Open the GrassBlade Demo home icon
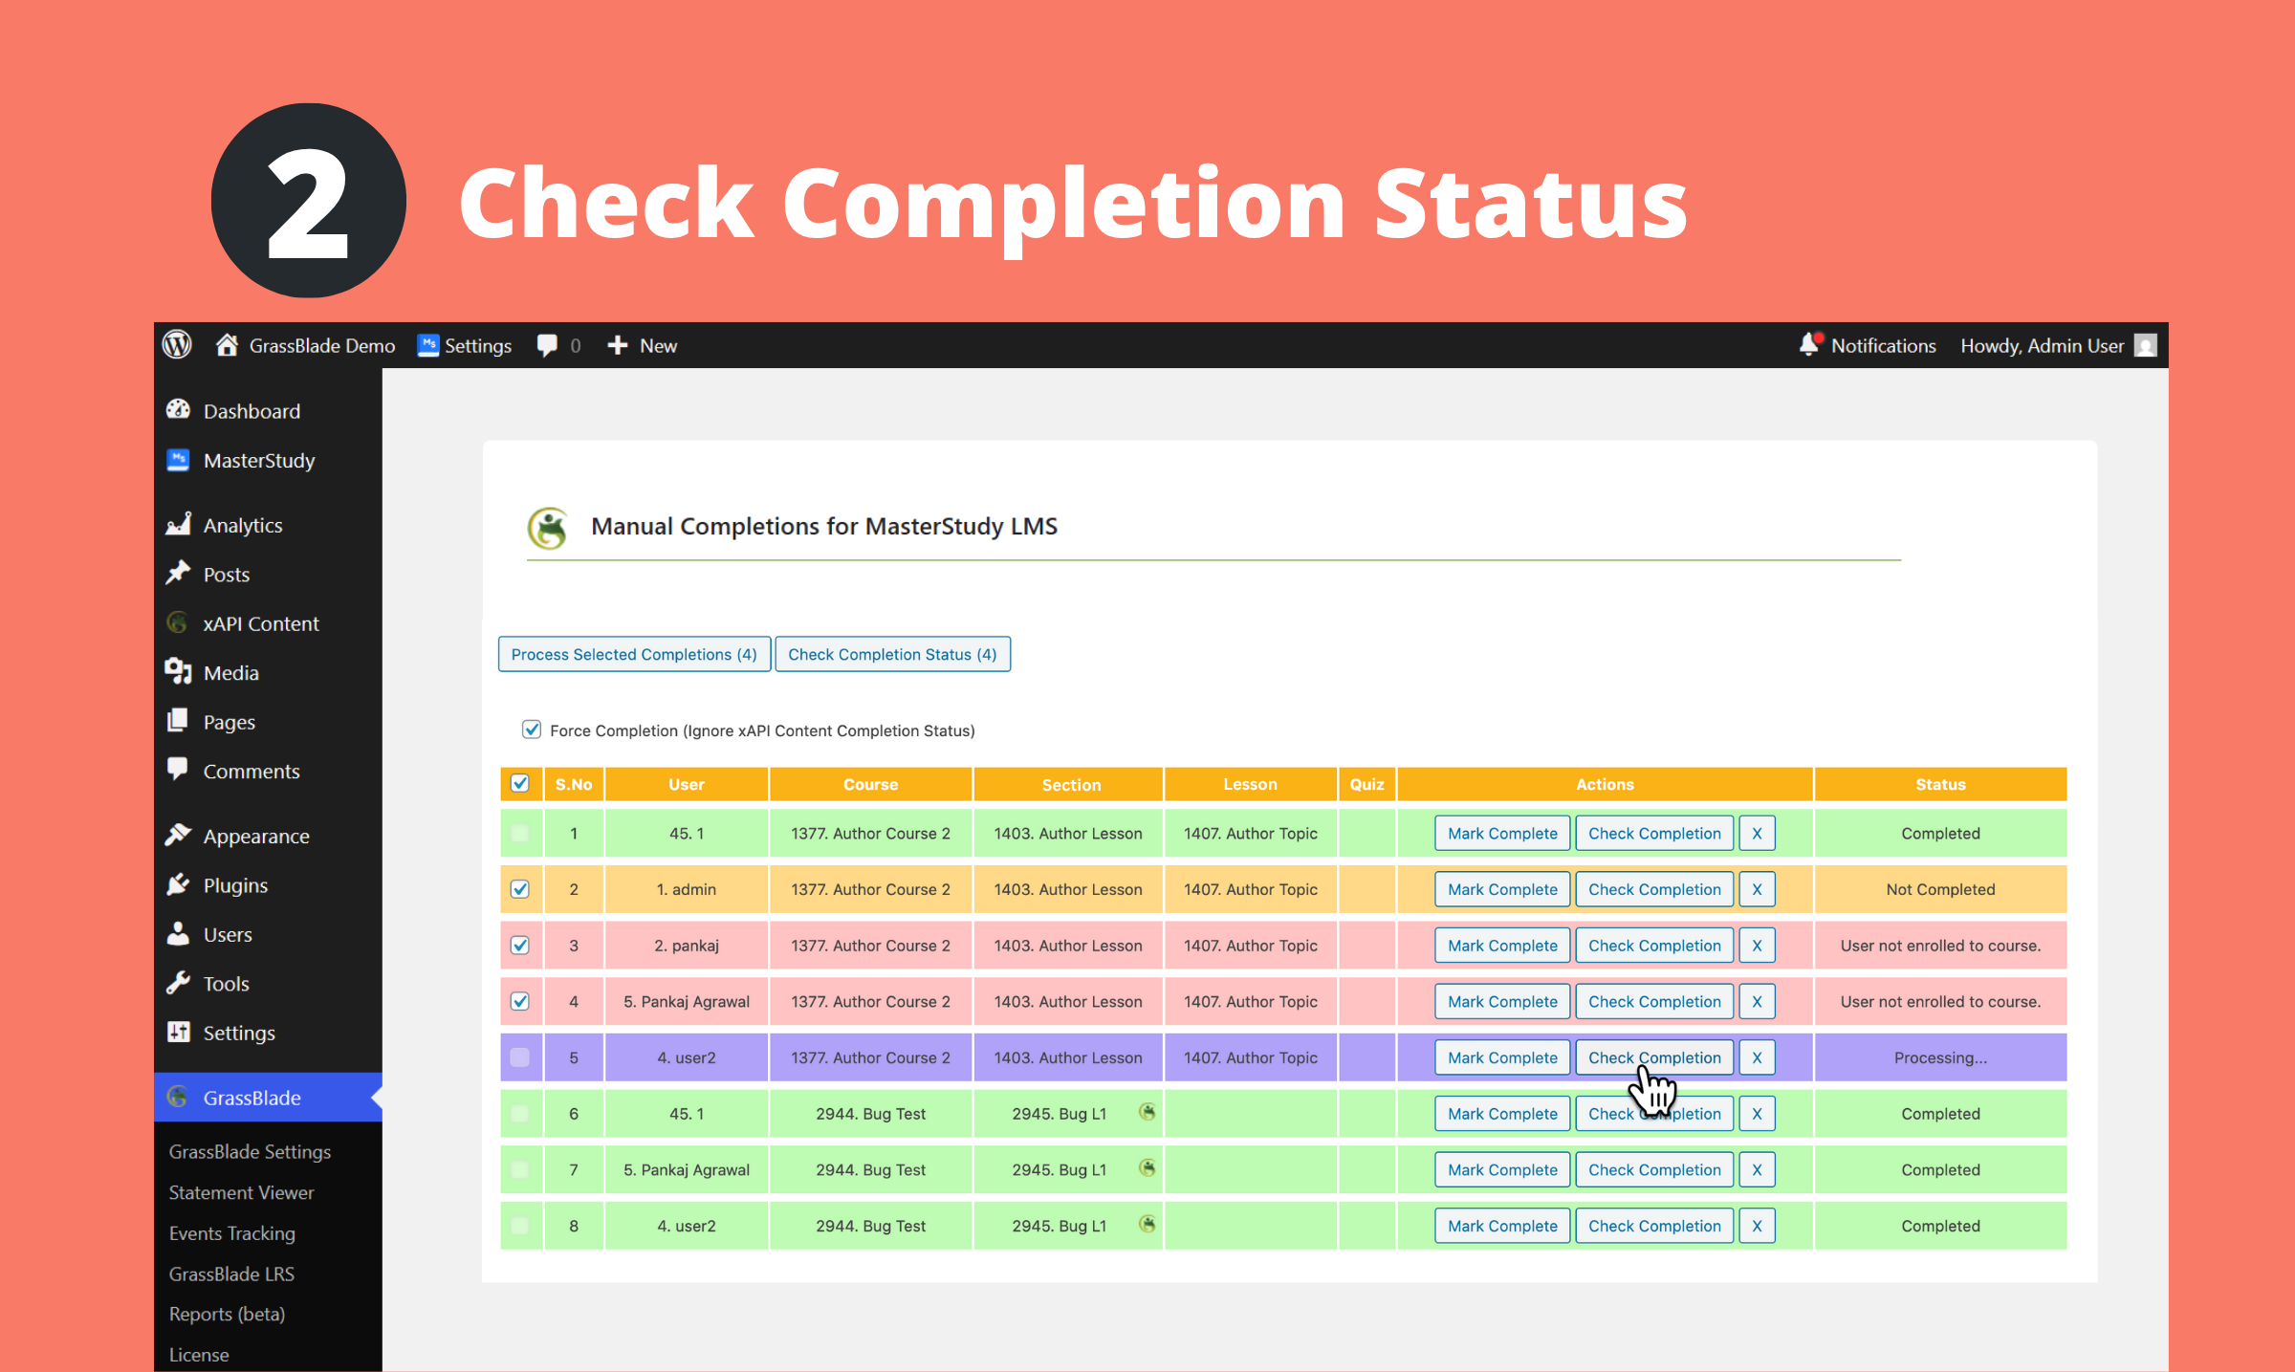Screen dimensions: 2295x1372 (x=227, y=345)
